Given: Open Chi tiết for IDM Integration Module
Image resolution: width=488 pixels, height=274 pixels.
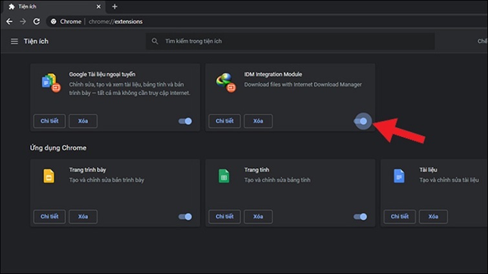Looking at the screenshot, I should coord(224,121).
